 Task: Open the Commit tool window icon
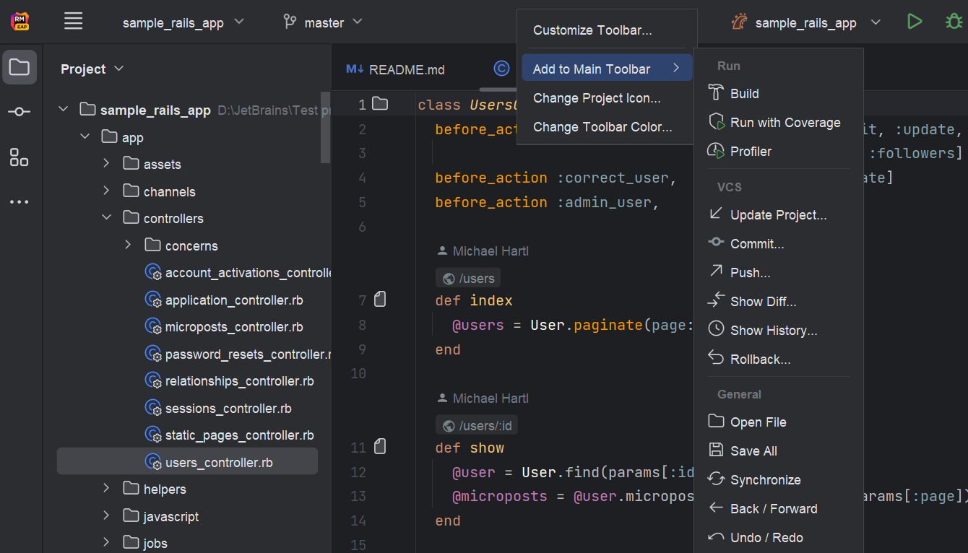20,111
